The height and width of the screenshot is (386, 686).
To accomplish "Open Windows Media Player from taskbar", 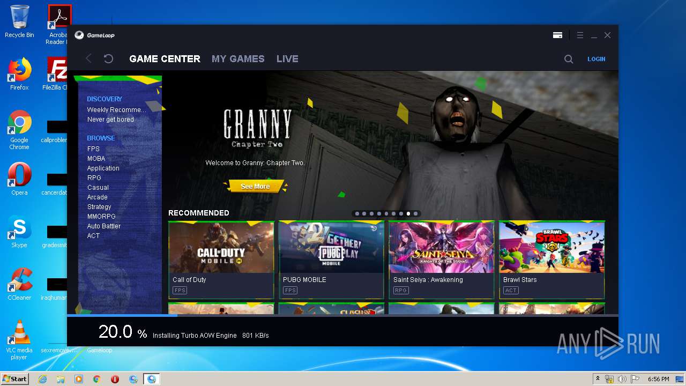I will (x=79, y=379).
